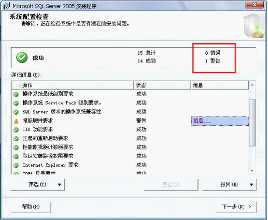This screenshot has width=268, height=220.
Task: Click the scrollbar down arrow in details list
Action: (x=252, y=171)
